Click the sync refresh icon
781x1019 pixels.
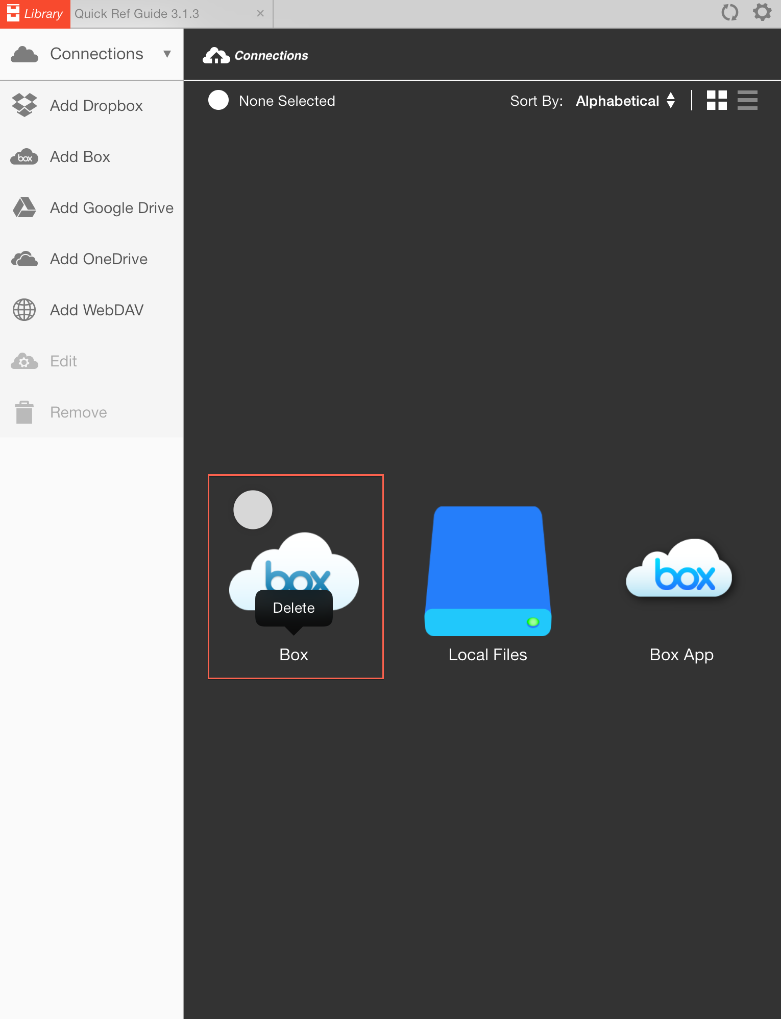tap(730, 12)
